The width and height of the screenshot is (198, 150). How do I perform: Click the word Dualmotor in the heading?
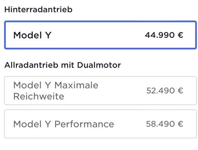point(99,65)
